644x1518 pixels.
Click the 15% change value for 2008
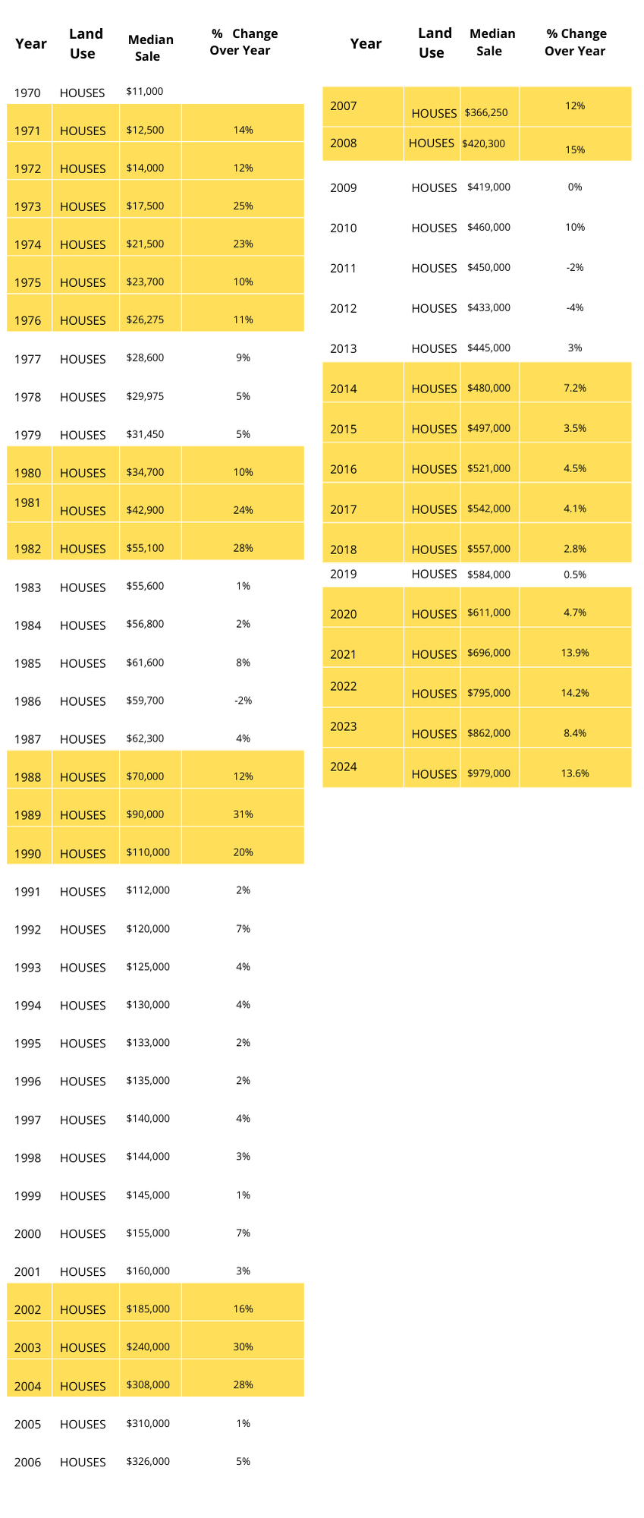point(575,150)
